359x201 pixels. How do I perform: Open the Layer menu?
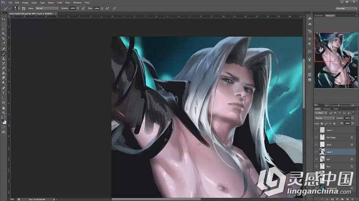[34, 2]
